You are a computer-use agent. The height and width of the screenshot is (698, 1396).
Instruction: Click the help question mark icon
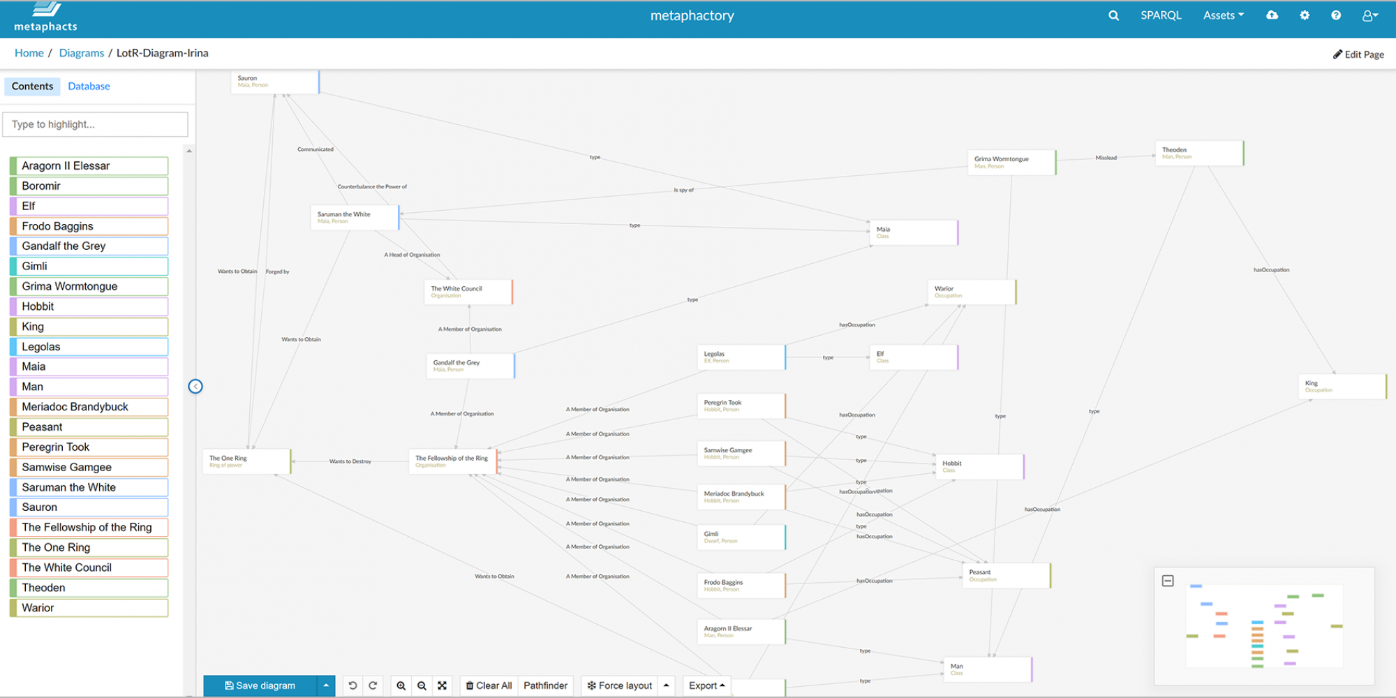(x=1336, y=15)
